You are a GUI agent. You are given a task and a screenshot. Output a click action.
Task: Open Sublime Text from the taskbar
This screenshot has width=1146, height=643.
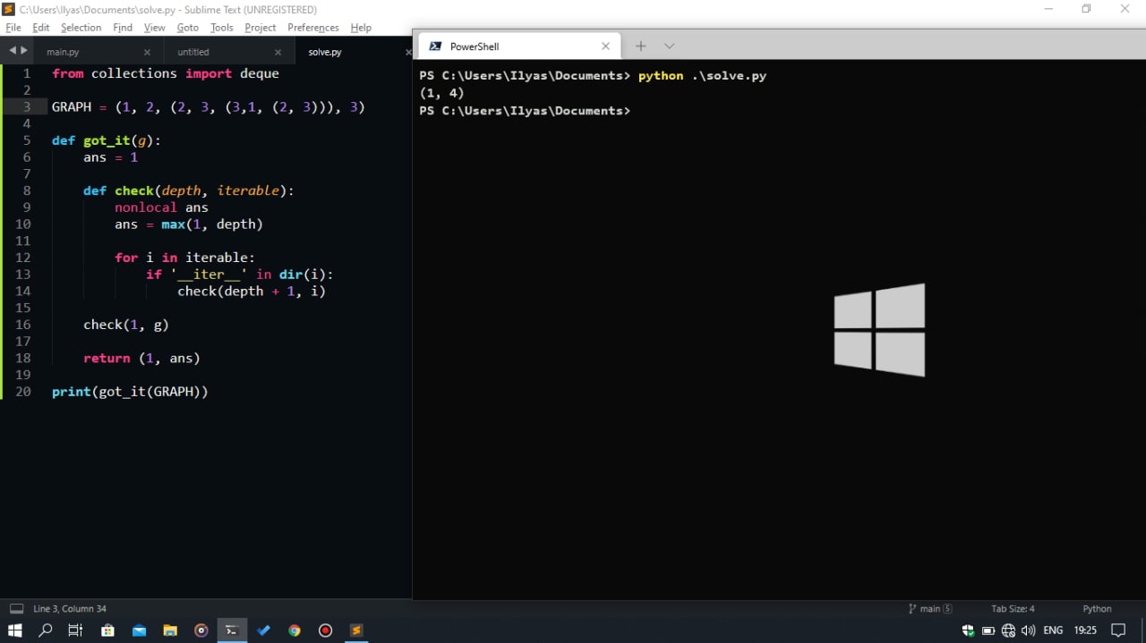pyautogui.click(x=355, y=630)
